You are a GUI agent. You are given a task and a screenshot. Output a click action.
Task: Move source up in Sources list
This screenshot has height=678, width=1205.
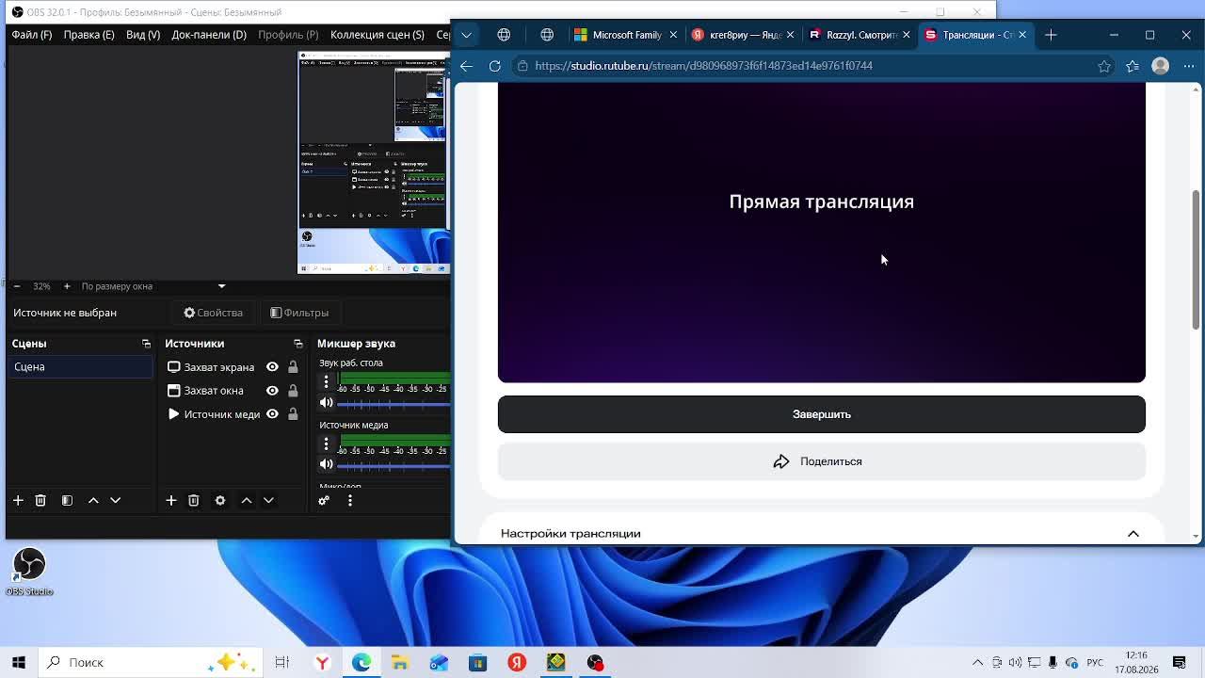[x=247, y=500]
